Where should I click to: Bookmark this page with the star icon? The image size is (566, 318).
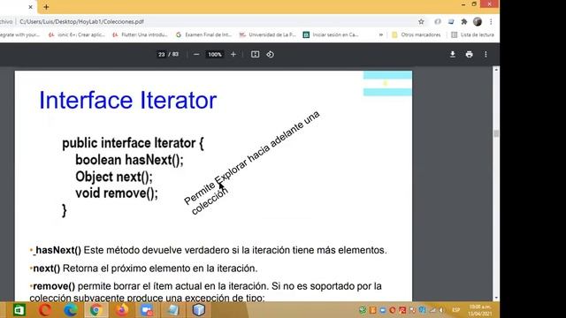421,21
